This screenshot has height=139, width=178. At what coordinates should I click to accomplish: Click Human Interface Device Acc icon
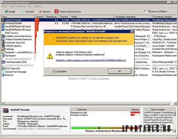tap(3, 59)
